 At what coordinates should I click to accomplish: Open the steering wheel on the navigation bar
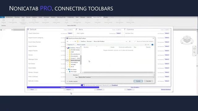(194, 48)
